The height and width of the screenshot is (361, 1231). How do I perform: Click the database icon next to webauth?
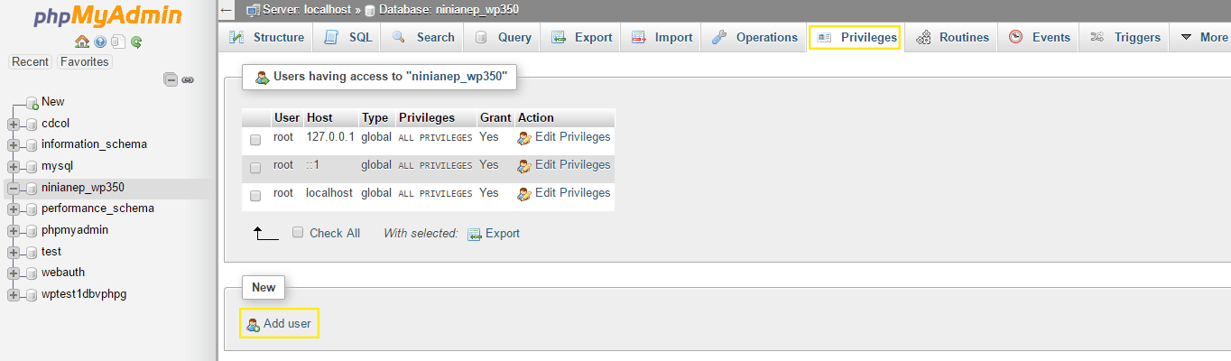32,273
